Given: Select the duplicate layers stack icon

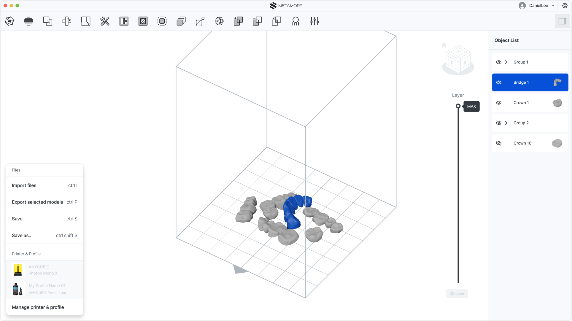Looking at the screenshot, I should 181,21.
